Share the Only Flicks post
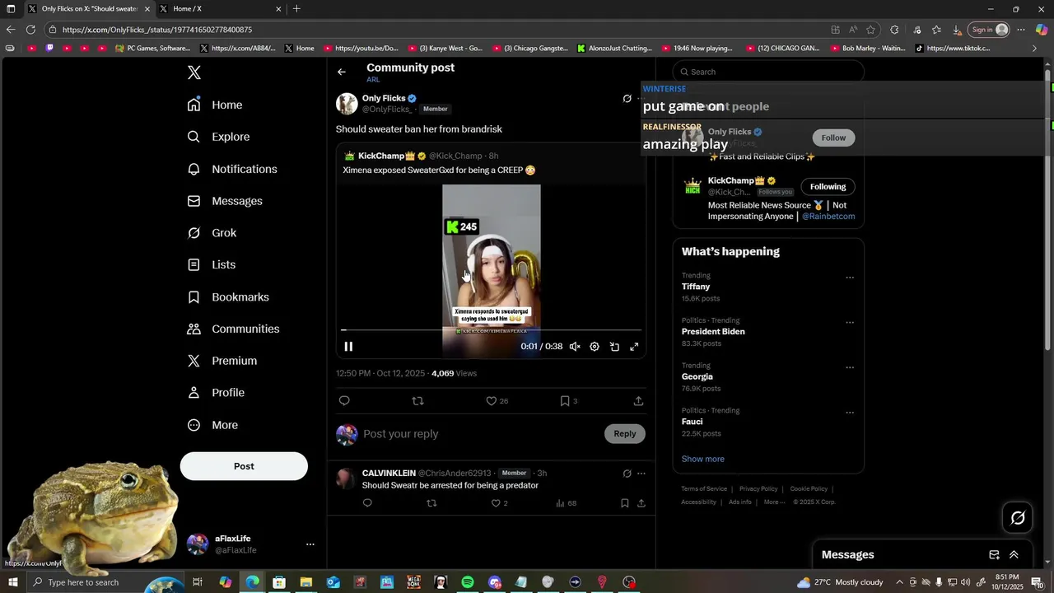1054x593 pixels. [x=638, y=401]
